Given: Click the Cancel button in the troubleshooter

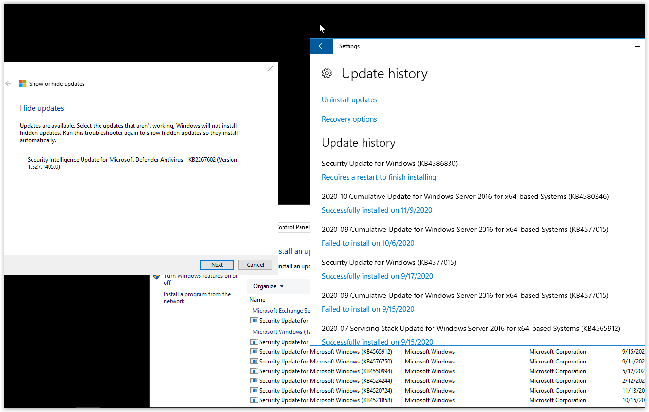Looking at the screenshot, I should point(255,264).
